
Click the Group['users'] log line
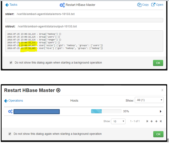pos(34,37)
